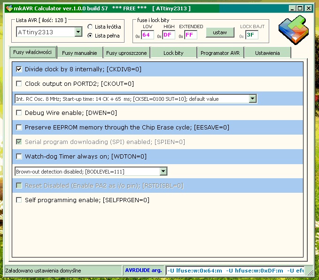Click the colorful mkAVR logo graphic
Viewport: 319px width, 280px height.
[x=294, y=30]
